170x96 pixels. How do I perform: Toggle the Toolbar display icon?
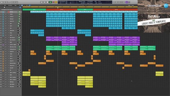pos(9,2)
